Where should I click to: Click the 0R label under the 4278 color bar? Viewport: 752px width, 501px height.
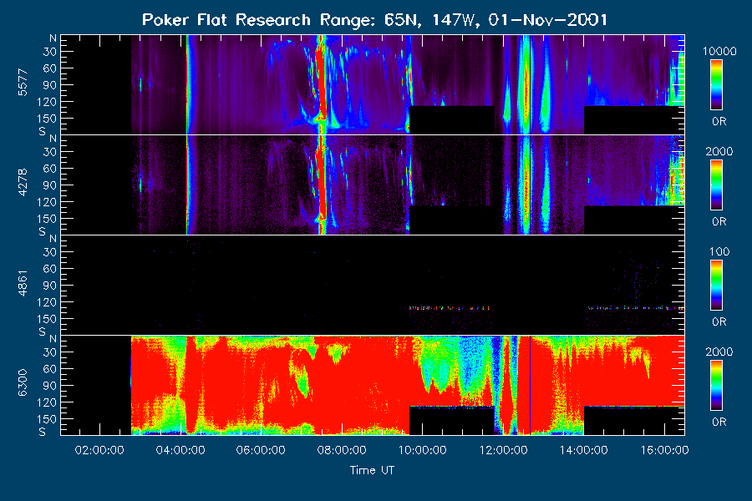coord(719,222)
